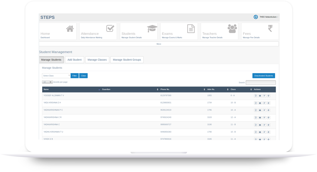View details document icon for YOOSEF ALZAMAN
The height and width of the screenshot is (172, 317).
click(256, 96)
